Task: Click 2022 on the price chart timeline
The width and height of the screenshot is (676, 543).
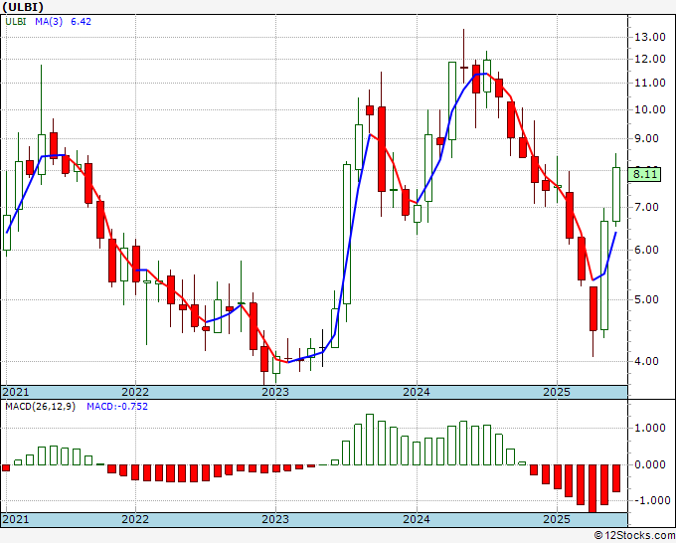Action: click(135, 392)
